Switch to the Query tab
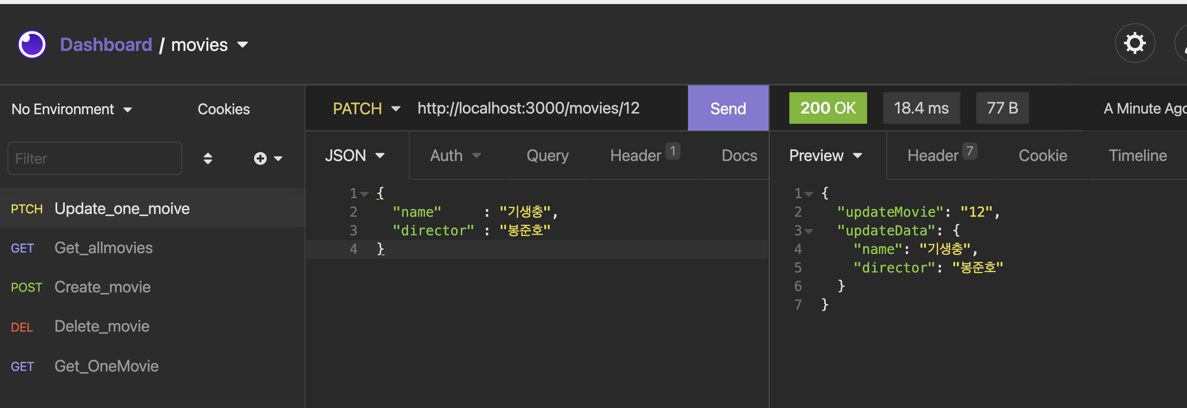The width and height of the screenshot is (1187, 408). click(x=547, y=156)
